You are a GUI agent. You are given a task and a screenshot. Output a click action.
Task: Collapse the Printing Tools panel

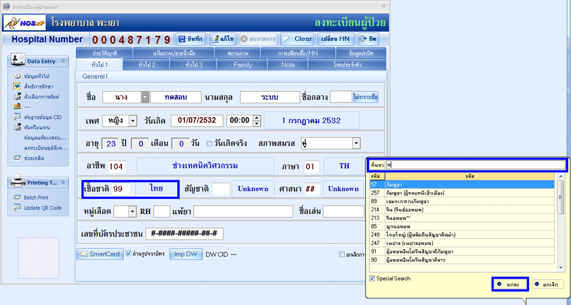63,183
